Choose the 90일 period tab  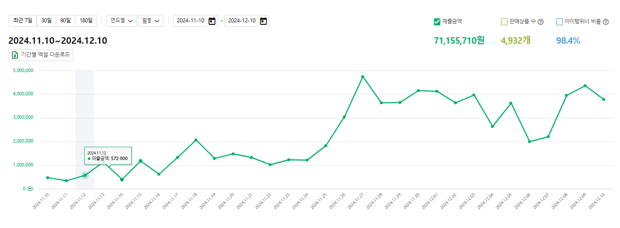pyautogui.click(x=65, y=21)
